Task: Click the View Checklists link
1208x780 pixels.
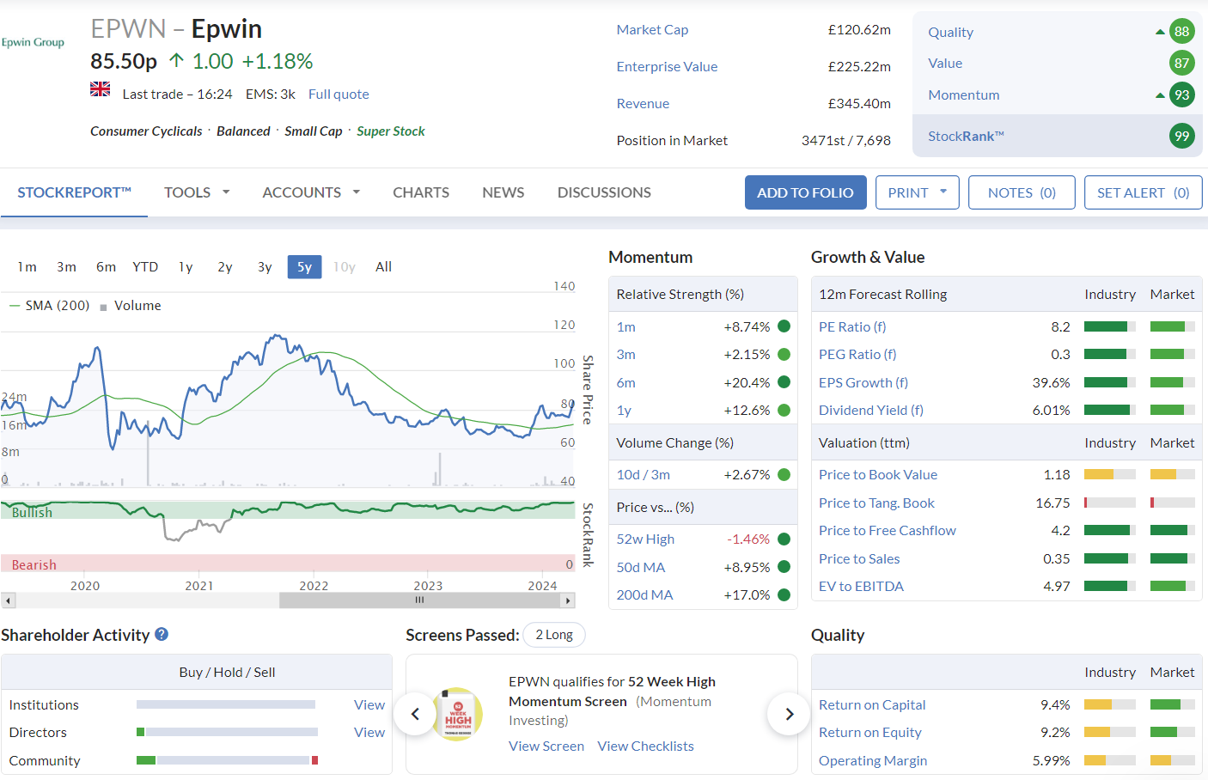Action: coord(646,746)
